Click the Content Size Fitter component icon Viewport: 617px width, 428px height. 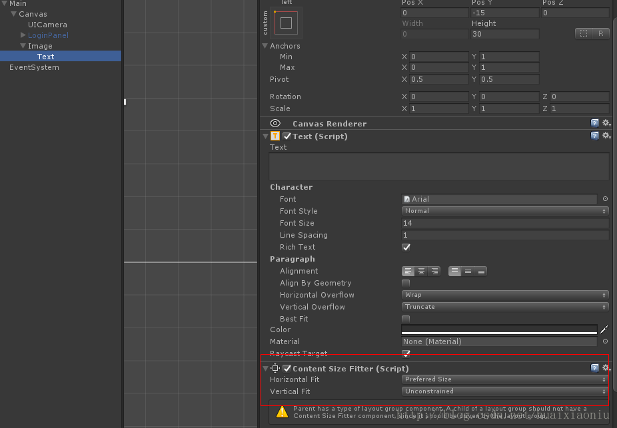[275, 368]
